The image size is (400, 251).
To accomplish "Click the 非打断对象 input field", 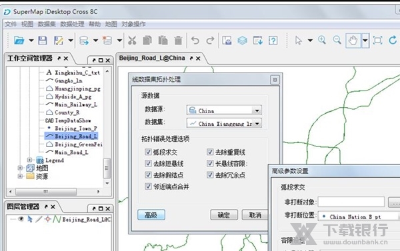I will [x=351, y=202].
